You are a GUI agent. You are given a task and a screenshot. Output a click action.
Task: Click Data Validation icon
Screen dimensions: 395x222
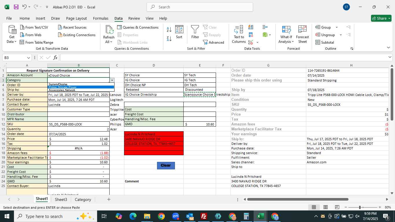click(250, 42)
